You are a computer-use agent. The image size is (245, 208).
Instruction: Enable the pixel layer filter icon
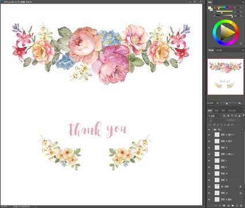click(x=224, y=116)
